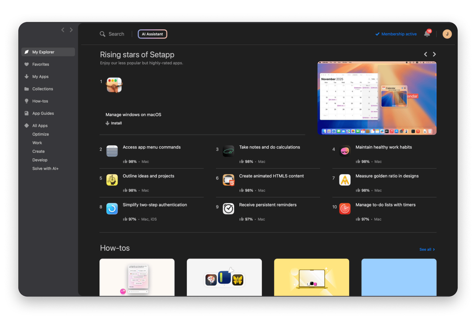Open Outline ideas and projects app icon
476x321 pixels.
pyautogui.click(x=112, y=180)
